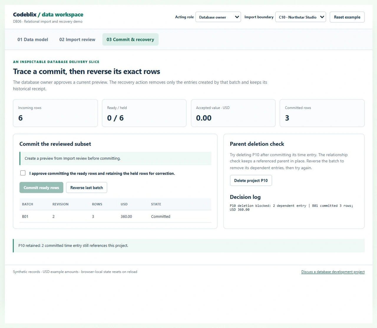
Task: Click the Create a preview notice
Action: 115,158
